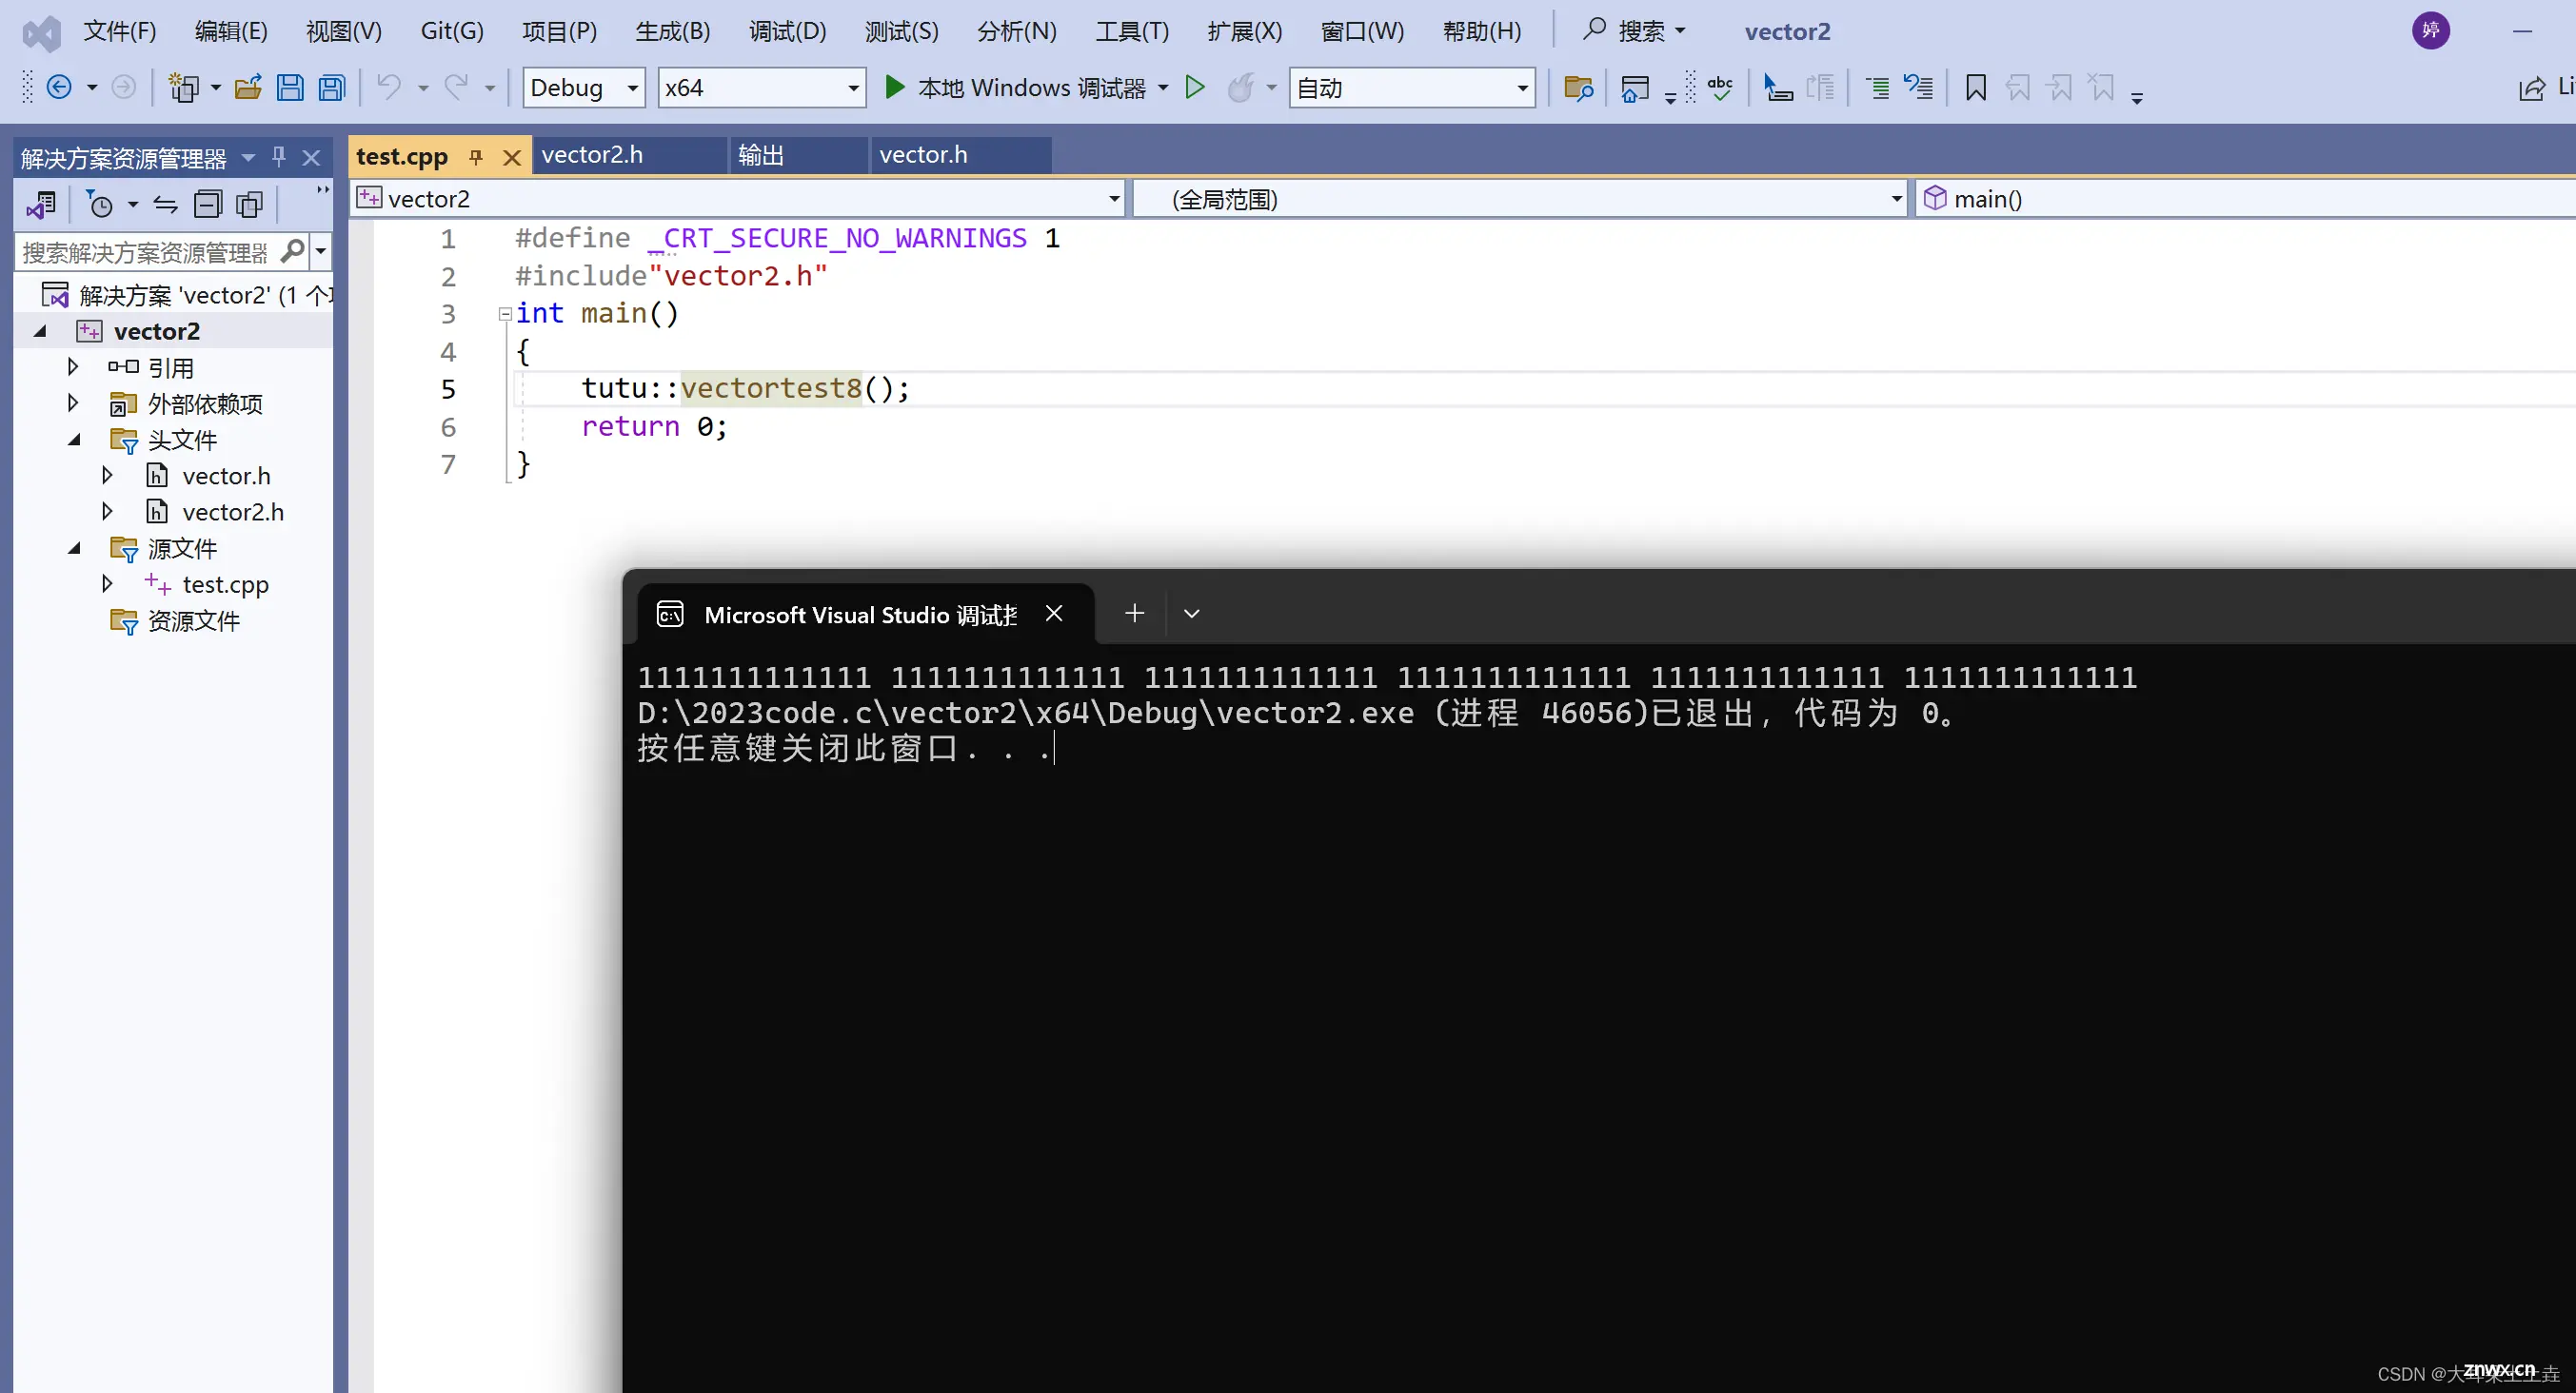Open the 视图(V) menu
The image size is (2576, 1393).
(344, 30)
